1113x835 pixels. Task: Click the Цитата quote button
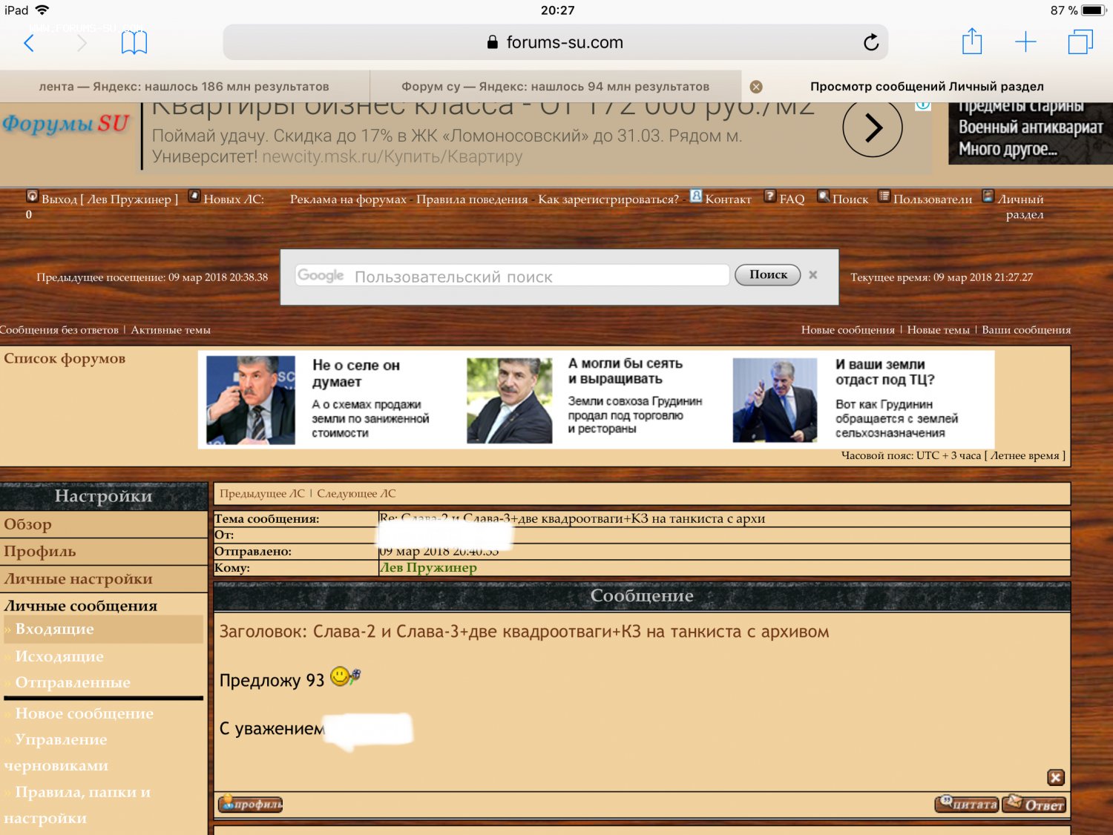click(x=967, y=804)
